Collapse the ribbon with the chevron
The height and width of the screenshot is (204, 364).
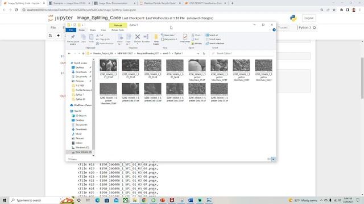tap(270, 30)
